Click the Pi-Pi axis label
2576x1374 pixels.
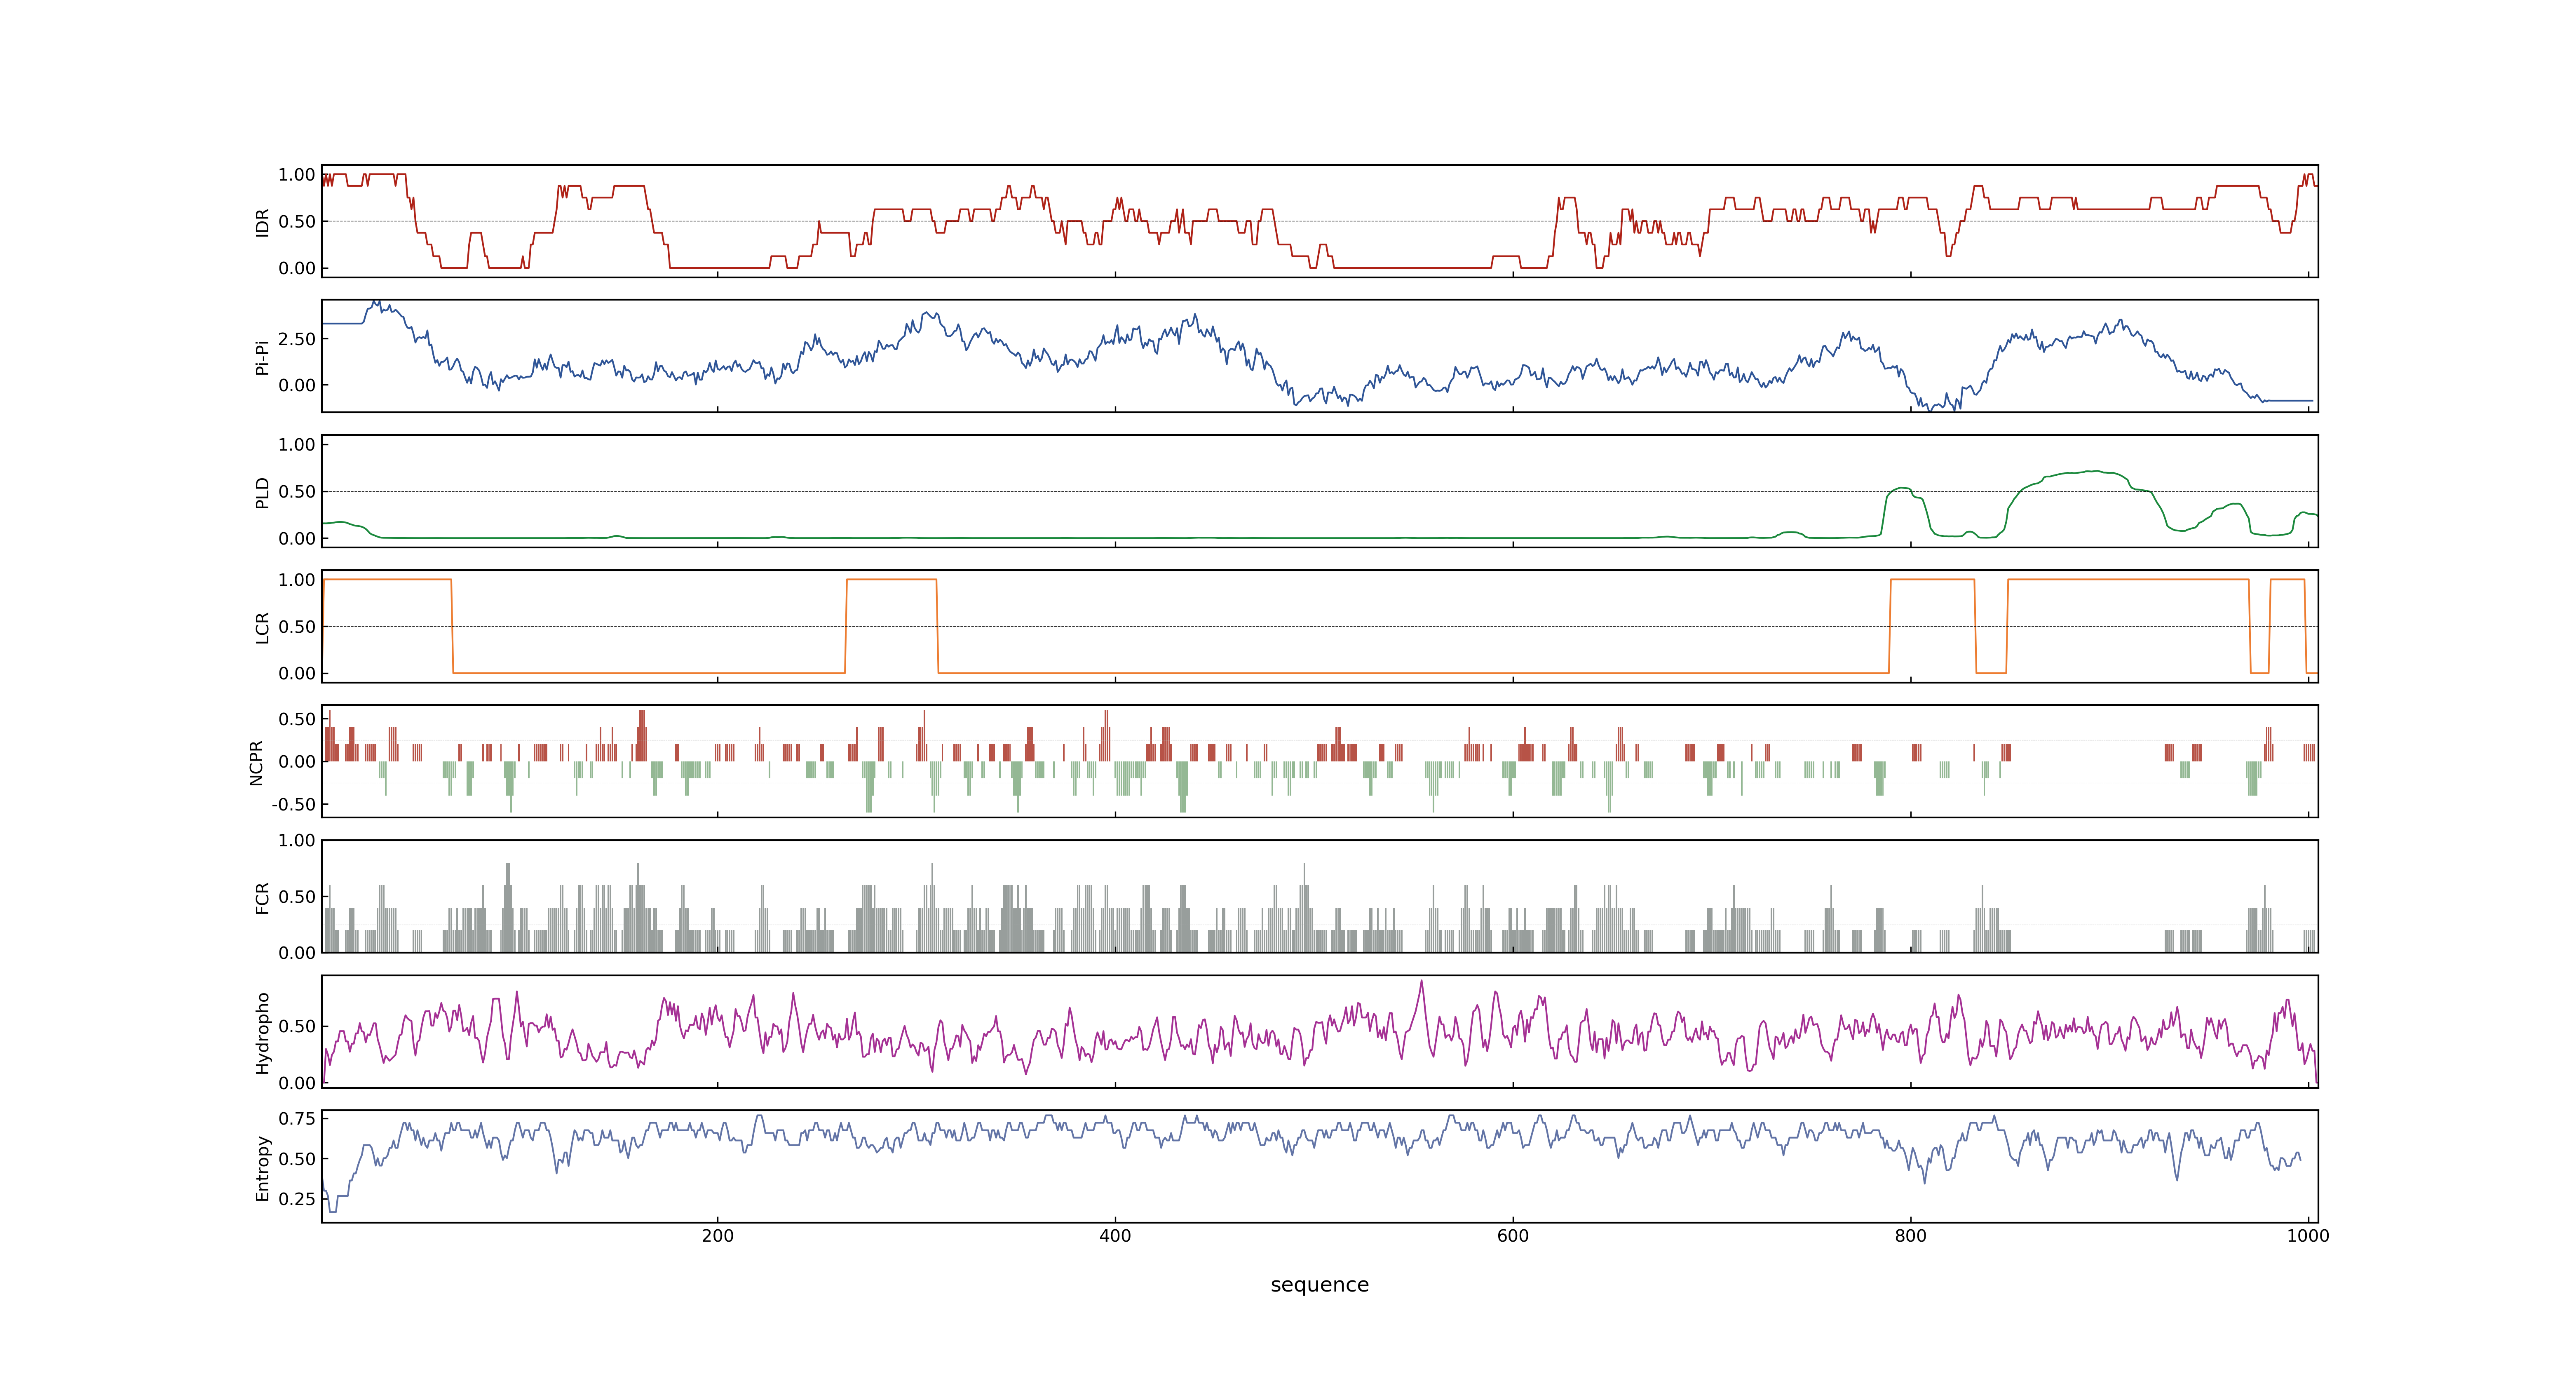(x=262, y=357)
